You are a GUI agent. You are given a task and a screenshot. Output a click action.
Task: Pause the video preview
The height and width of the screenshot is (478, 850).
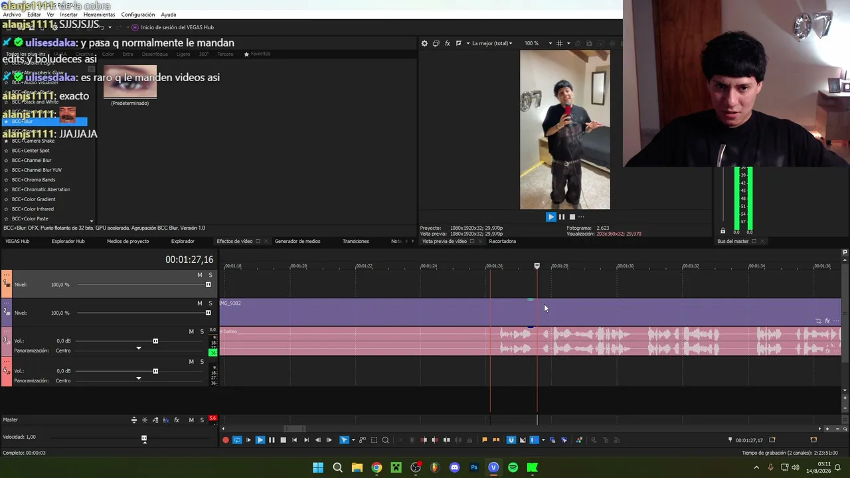(x=561, y=216)
